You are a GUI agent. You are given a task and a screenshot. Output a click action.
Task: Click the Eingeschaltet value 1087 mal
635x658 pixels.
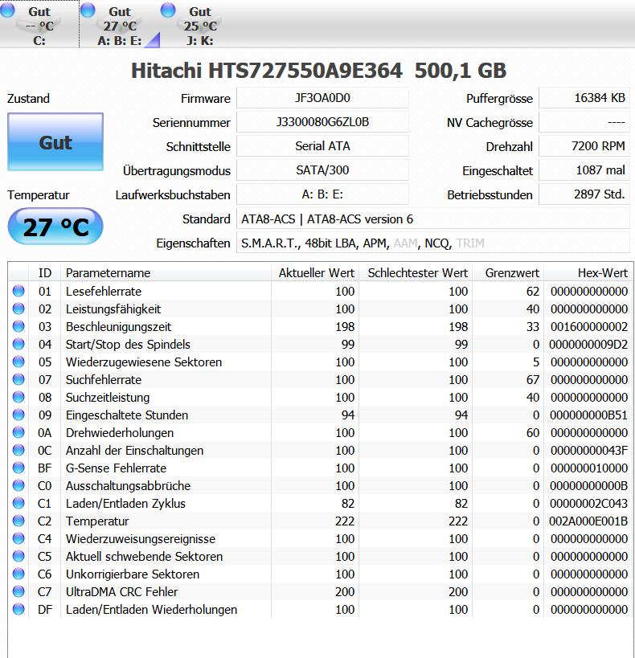coord(584,170)
